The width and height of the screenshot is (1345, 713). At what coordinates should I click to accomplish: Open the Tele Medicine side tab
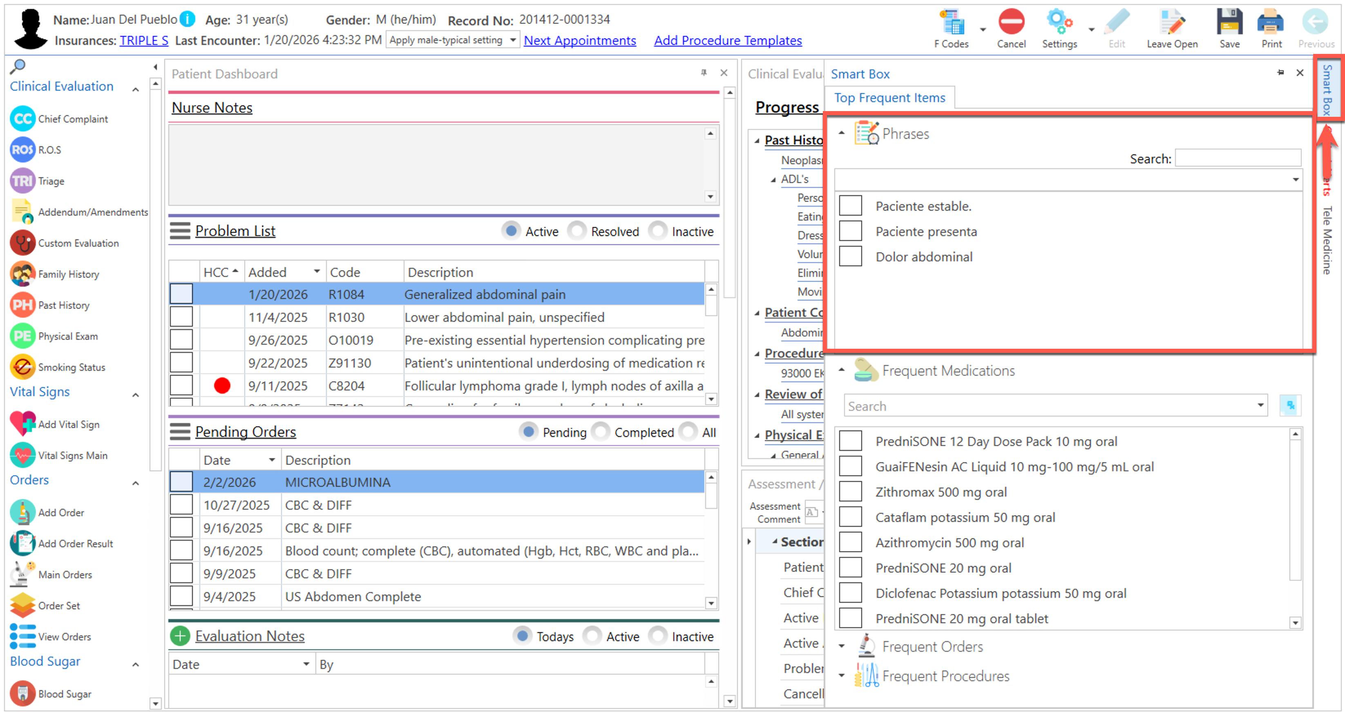pyautogui.click(x=1327, y=240)
